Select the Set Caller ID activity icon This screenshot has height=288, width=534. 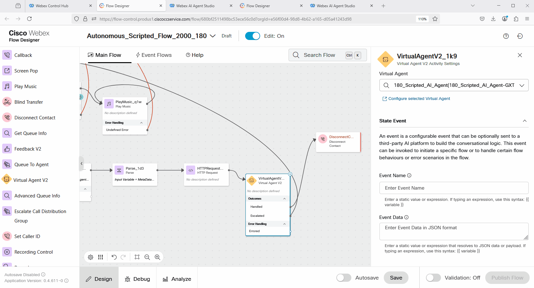pos(7,236)
